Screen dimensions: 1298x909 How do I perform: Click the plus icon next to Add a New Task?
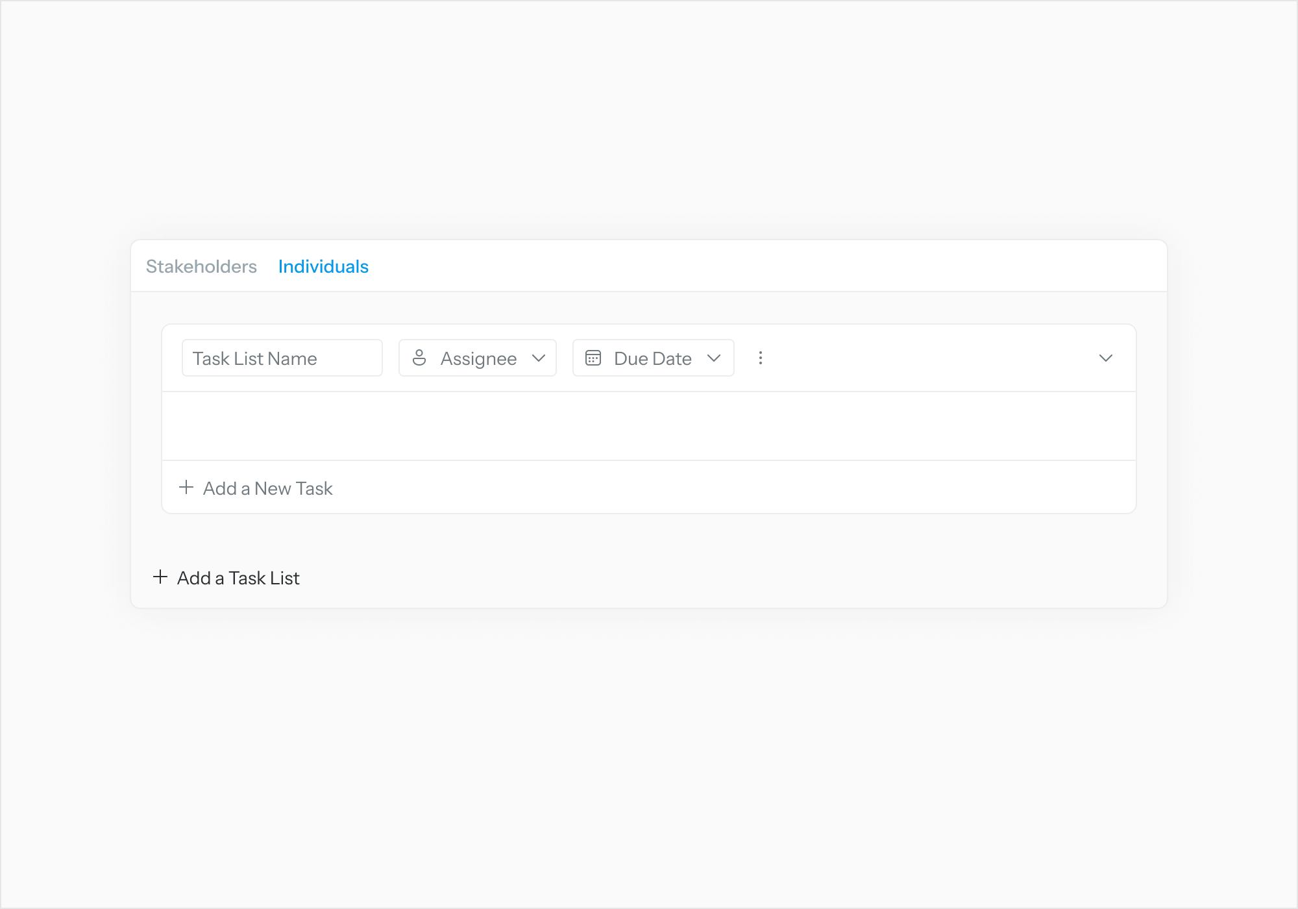pos(186,488)
